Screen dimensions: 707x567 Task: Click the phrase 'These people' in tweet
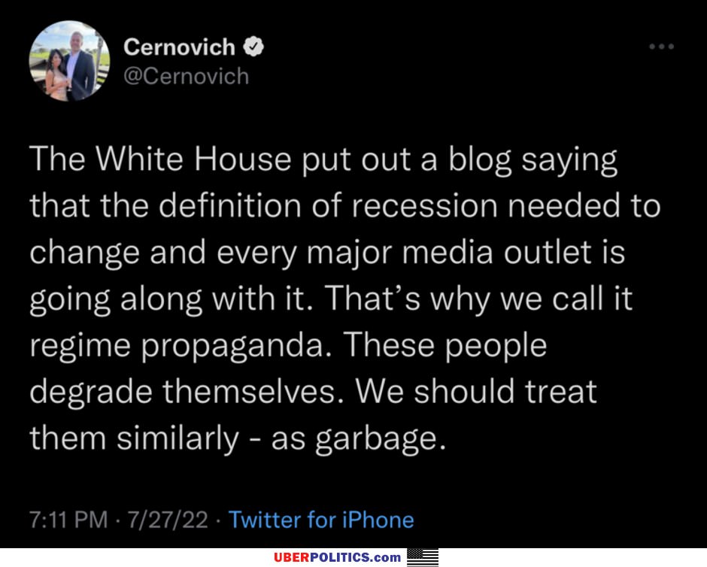tap(445, 347)
